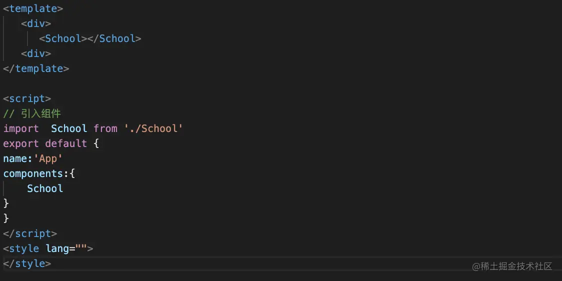The width and height of the screenshot is (562, 281).
Task: Click the export keyword
Action: pos(21,143)
